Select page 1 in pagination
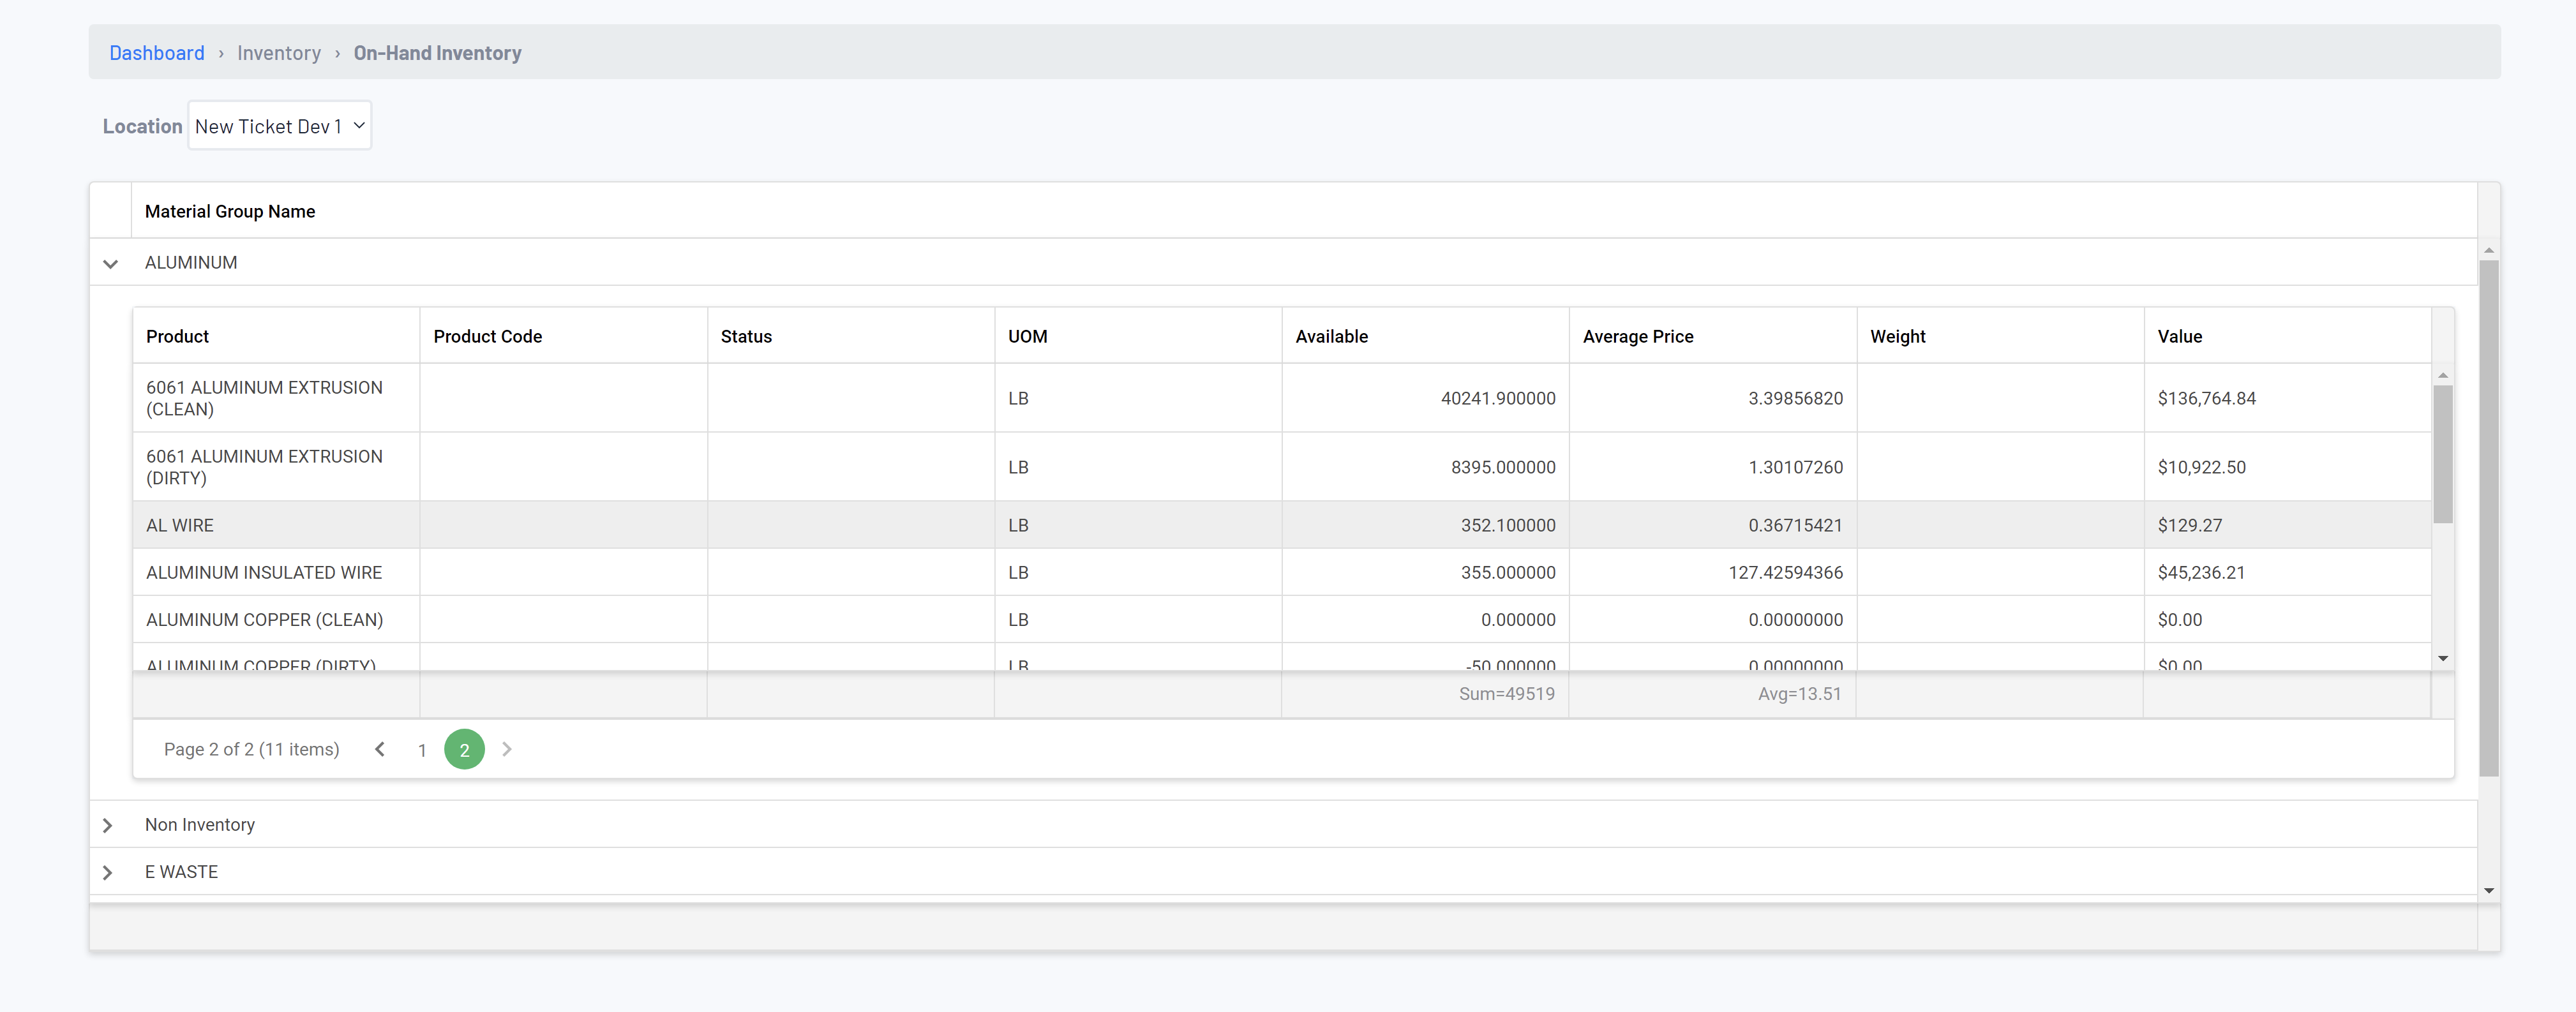Viewport: 2576px width, 1012px height. pos(422,749)
